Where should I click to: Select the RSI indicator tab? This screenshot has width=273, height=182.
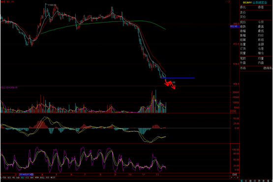9,178
